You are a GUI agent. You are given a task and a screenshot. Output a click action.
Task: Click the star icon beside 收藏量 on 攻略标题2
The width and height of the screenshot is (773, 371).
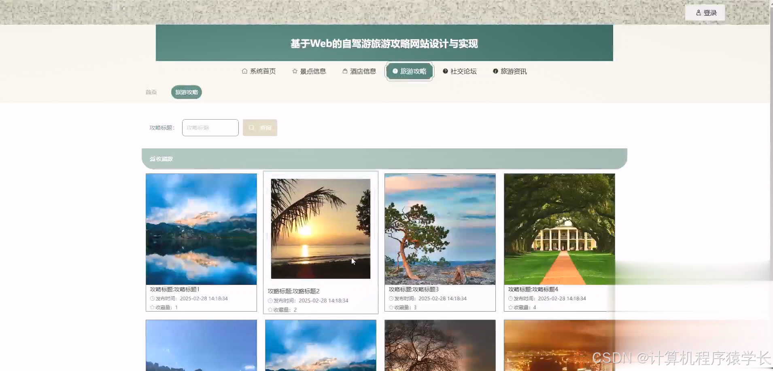click(270, 310)
